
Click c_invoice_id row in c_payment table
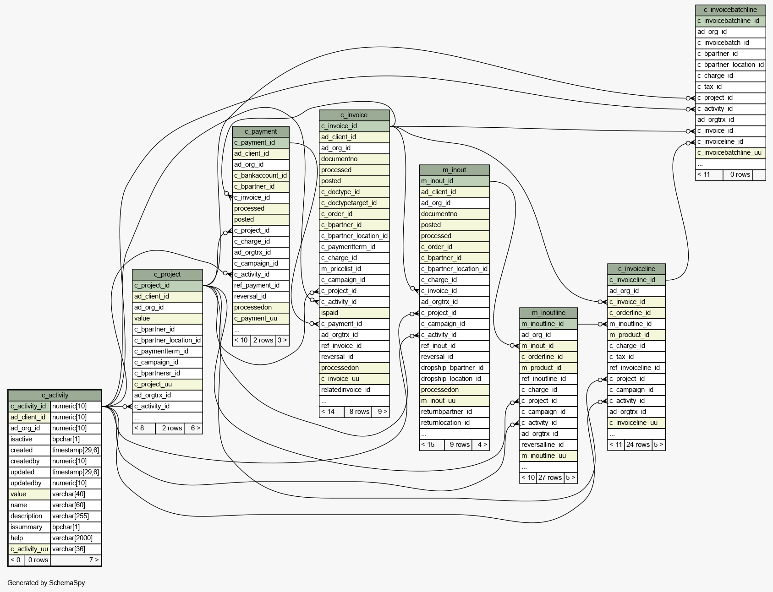coord(261,197)
